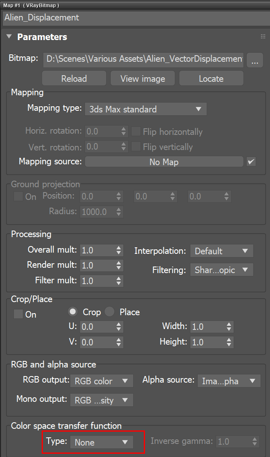Screen dimensions: 270x457
Task: Select the Crop radio button
Action: point(73,311)
